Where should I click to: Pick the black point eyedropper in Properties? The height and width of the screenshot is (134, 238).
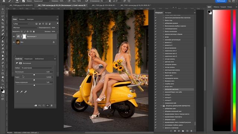(17, 92)
